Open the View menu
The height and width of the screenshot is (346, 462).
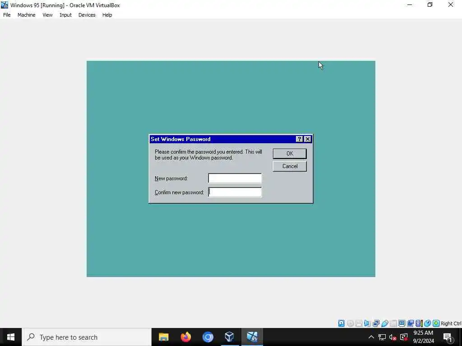tap(47, 15)
